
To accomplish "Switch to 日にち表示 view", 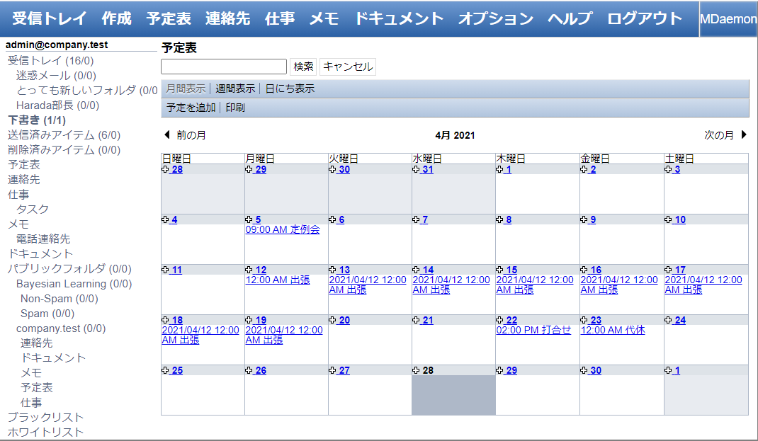I will tap(290, 89).
